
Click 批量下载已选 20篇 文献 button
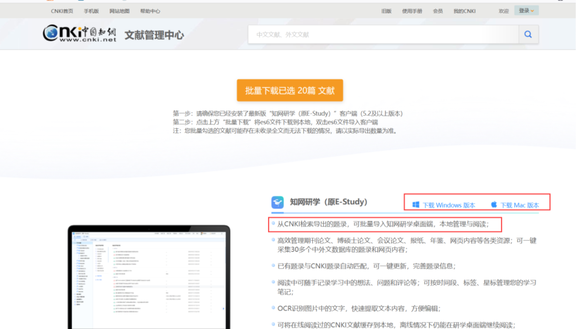coord(290,90)
